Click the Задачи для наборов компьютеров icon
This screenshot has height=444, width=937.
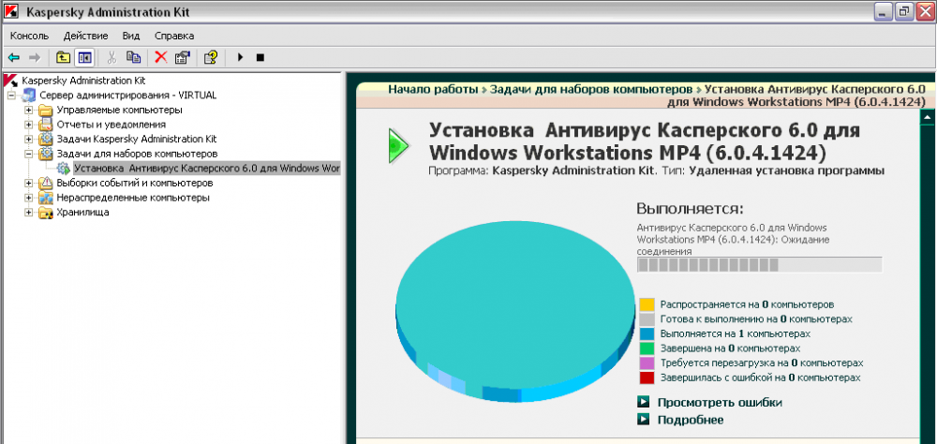[x=45, y=154]
